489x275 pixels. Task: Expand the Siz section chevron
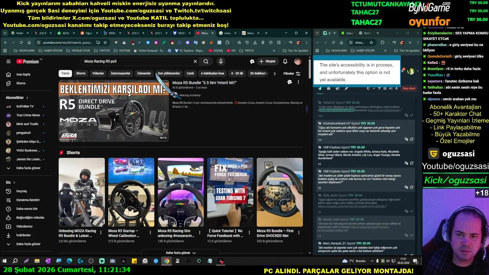coord(14,183)
